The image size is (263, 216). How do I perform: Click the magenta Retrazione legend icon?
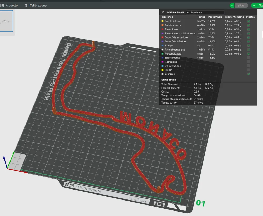162,62
